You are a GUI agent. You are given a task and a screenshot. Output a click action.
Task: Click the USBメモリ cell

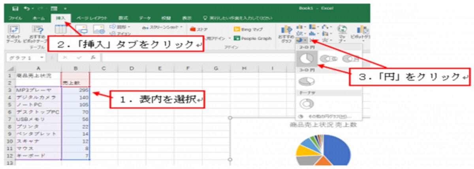pos(38,119)
